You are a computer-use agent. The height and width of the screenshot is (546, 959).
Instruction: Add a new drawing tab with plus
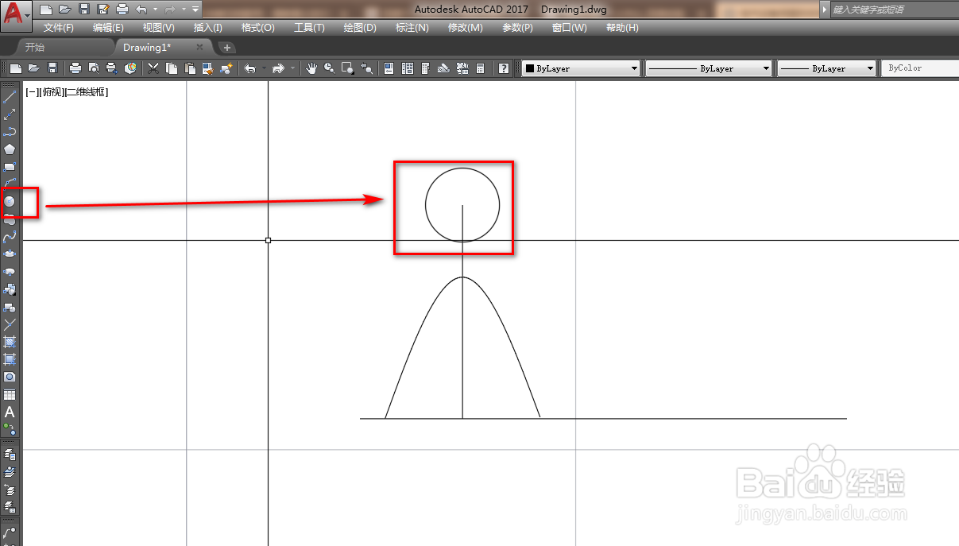click(226, 48)
